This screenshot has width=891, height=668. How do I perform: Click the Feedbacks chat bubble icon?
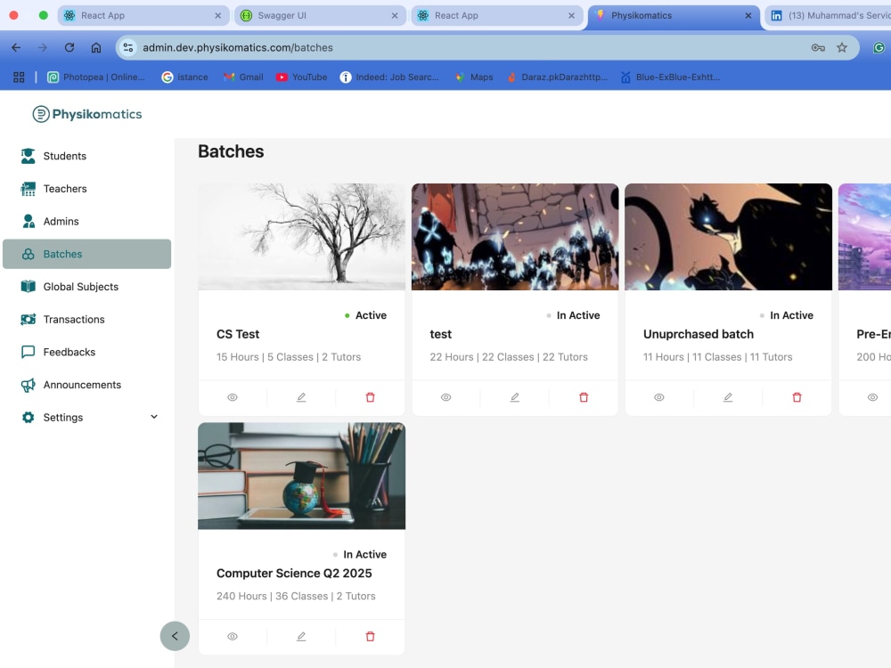(x=28, y=352)
